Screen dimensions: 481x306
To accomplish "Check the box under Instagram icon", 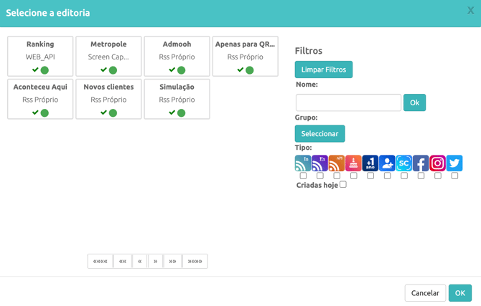I will 438,176.
